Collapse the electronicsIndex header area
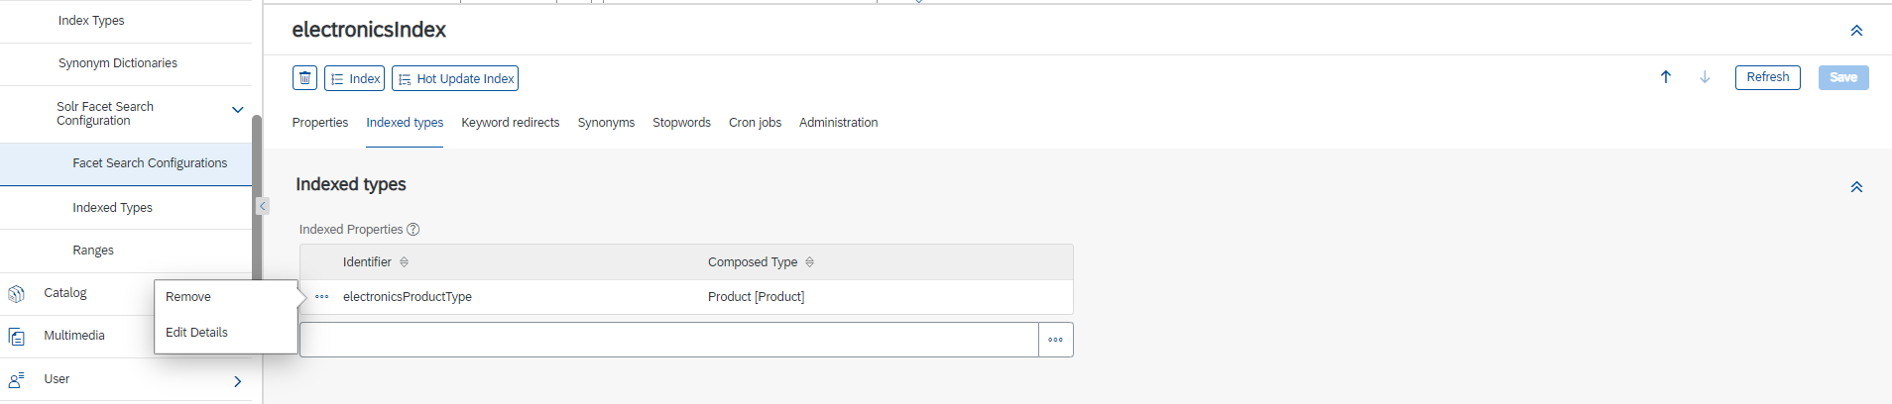Image resolution: width=1892 pixels, height=404 pixels. point(1856,31)
